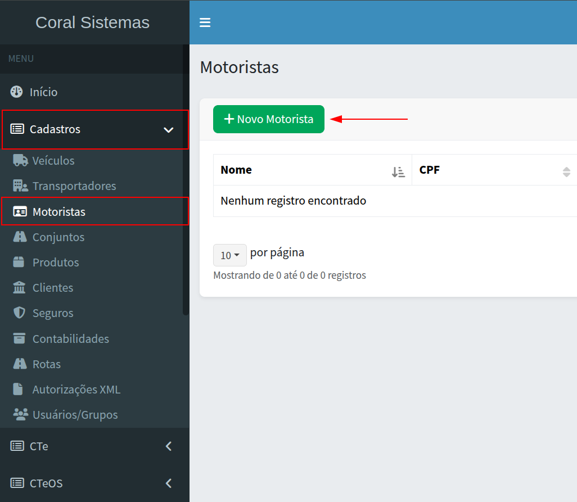Viewport: 577px width, 502px height.
Task: Expand the CTeOS menu section
Action: point(168,483)
